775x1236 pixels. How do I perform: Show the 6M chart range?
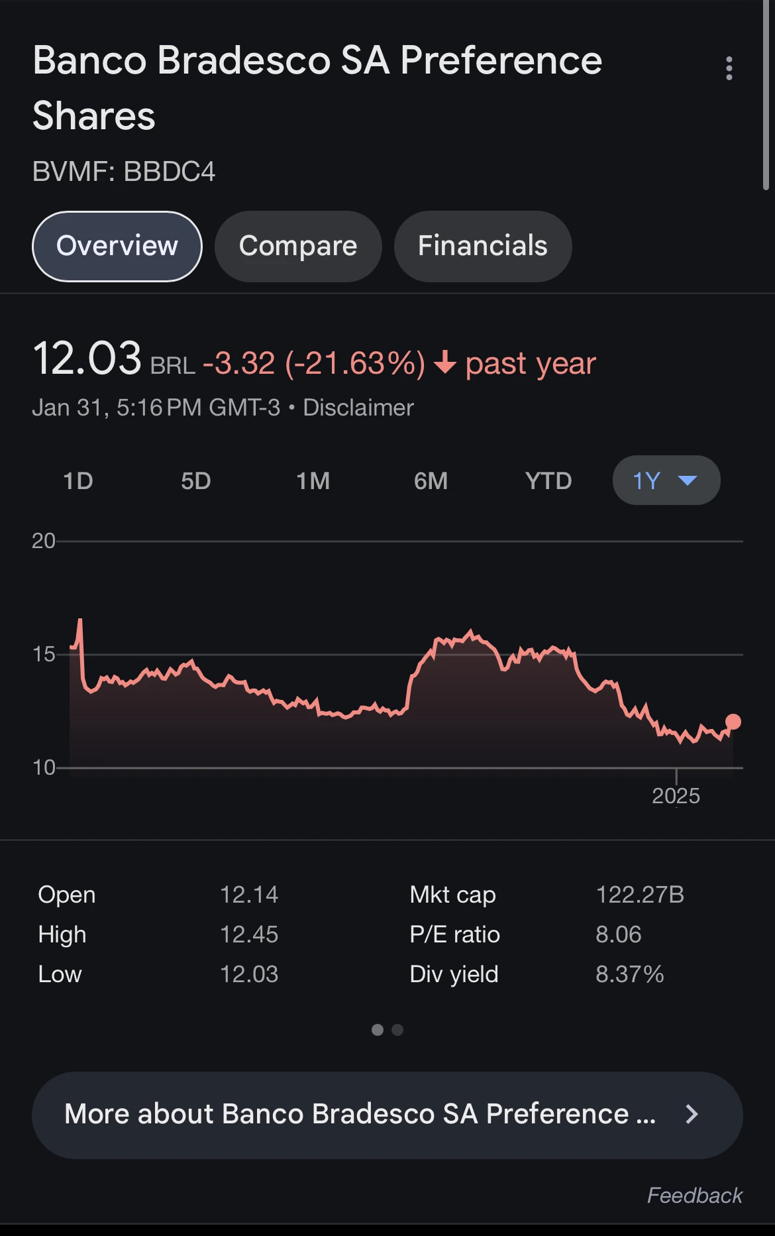tap(431, 480)
